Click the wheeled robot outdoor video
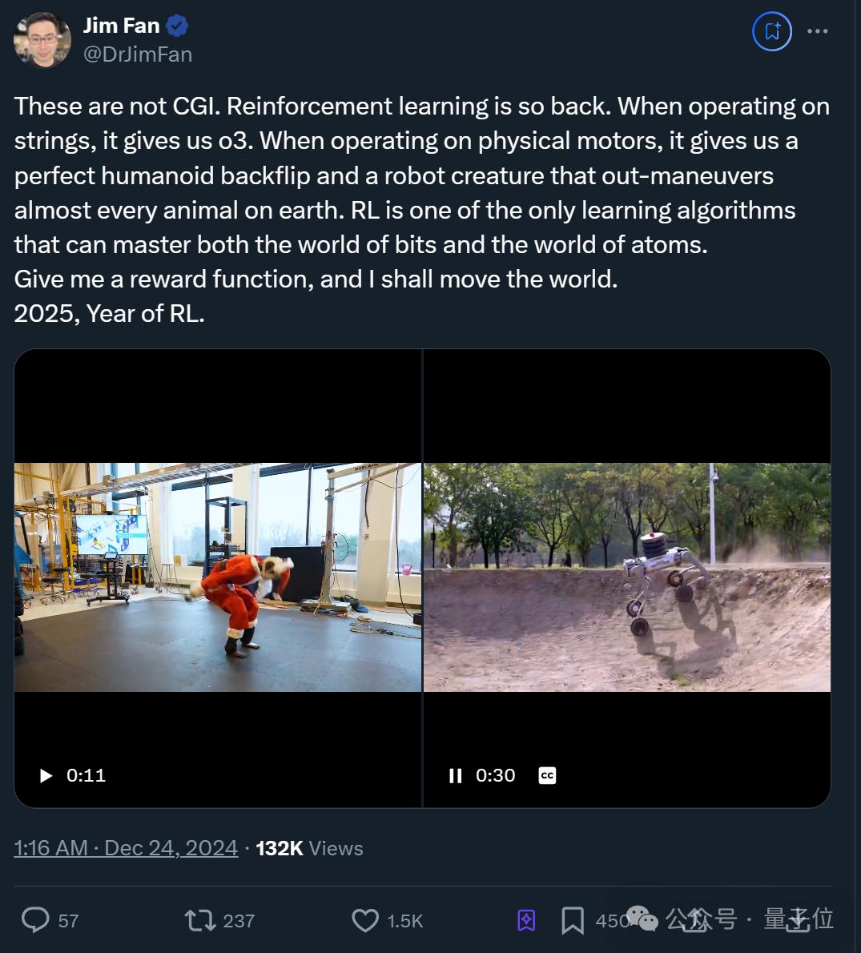861x953 pixels. tap(626, 577)
